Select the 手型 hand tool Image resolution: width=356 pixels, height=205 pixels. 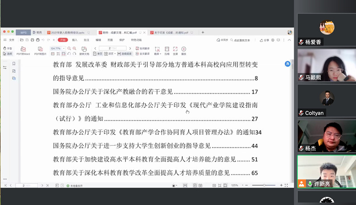click(x=8, y=48)
